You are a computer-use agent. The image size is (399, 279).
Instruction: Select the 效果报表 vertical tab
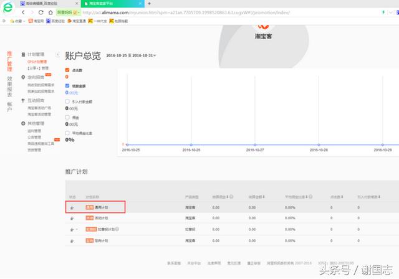coord(9,87)
